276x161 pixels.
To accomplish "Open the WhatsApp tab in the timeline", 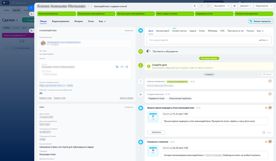I will 212,31.
